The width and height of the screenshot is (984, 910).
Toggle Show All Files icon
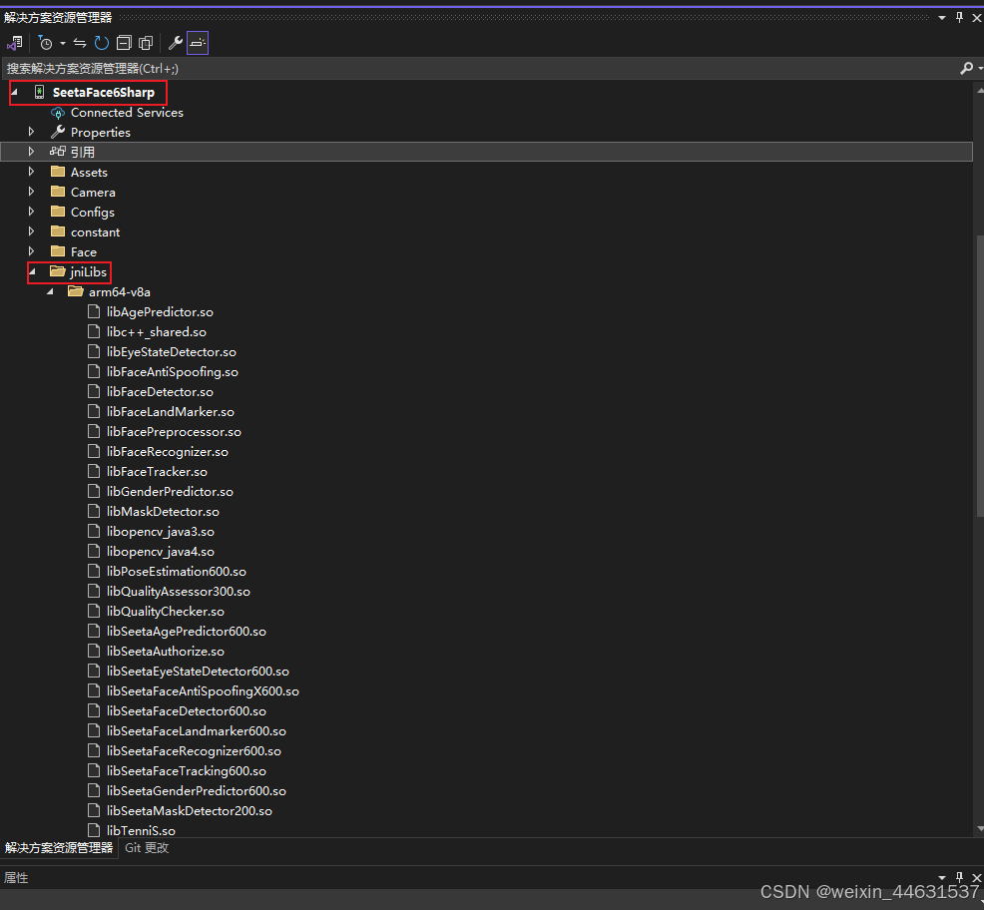coord(146,43)
